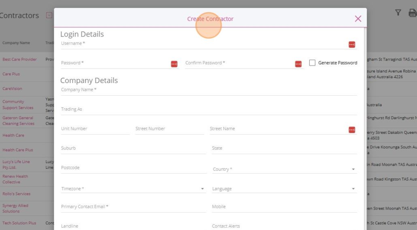Select the Trading As field

coord(208,109)
